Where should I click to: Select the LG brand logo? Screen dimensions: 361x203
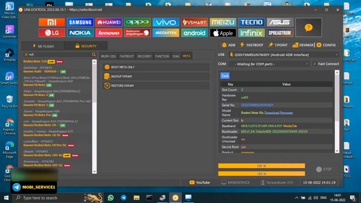pos(52,33)
